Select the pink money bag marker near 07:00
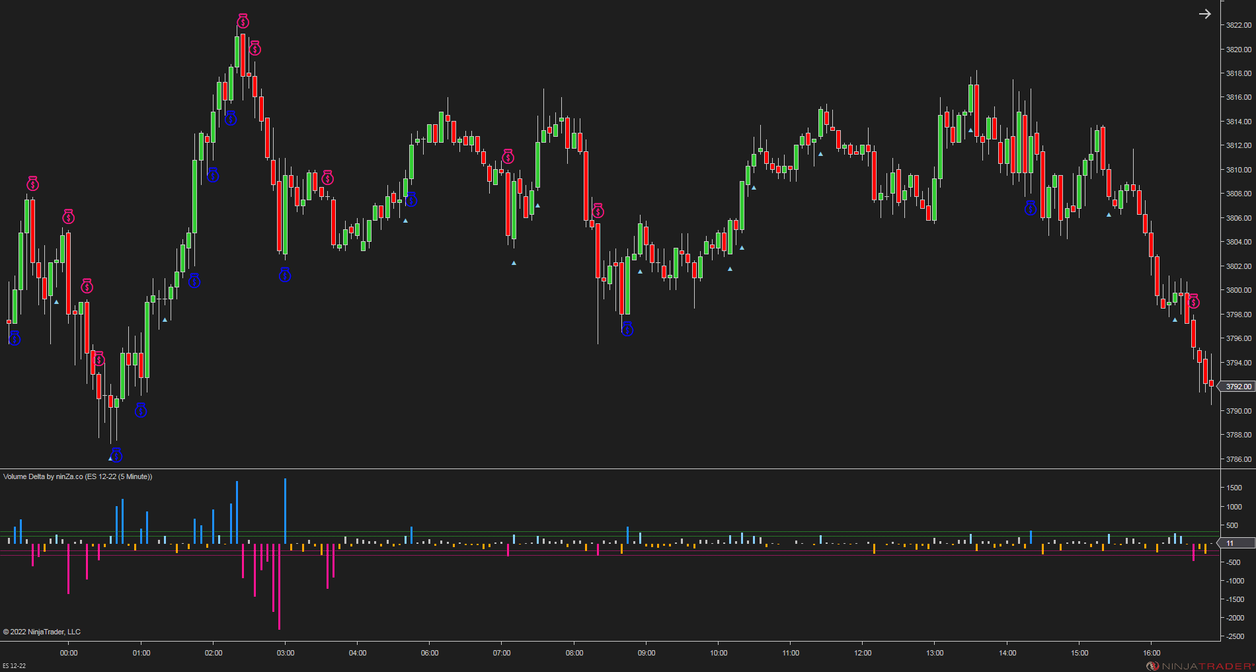Viewport: 1256px width, 672px height. [x=508, y=157]
